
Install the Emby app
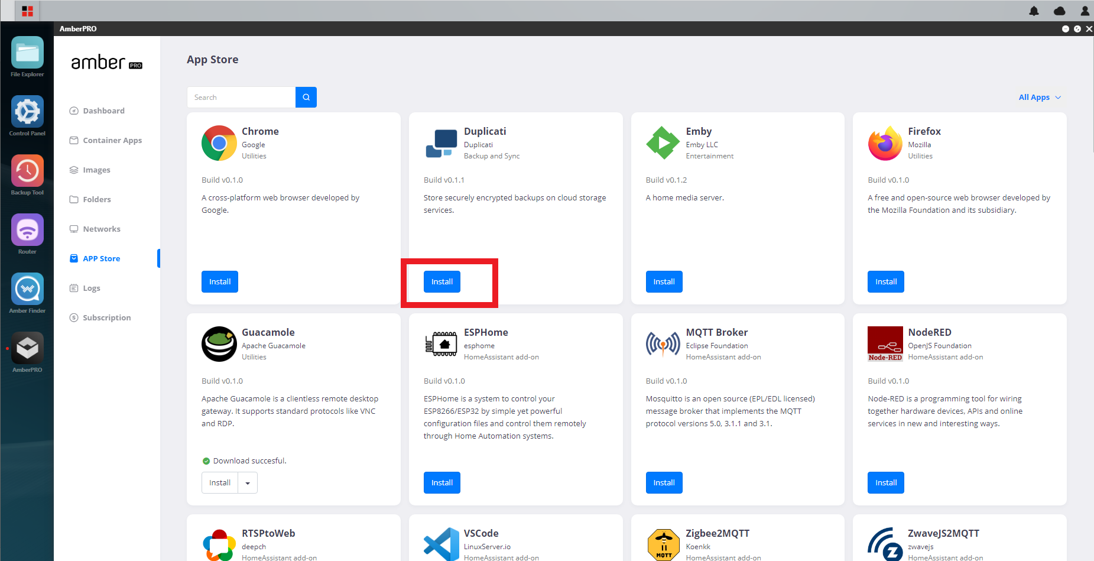tap(664, 282)
